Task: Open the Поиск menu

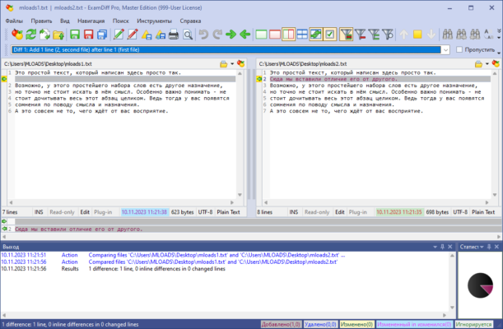Action: click(x=121, y=21)
